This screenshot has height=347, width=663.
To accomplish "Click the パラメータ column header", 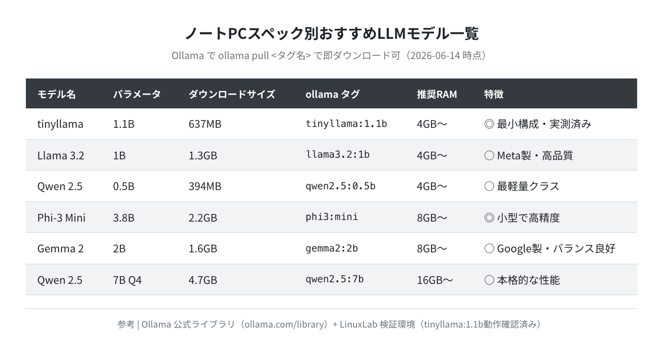I will (137, 94).
